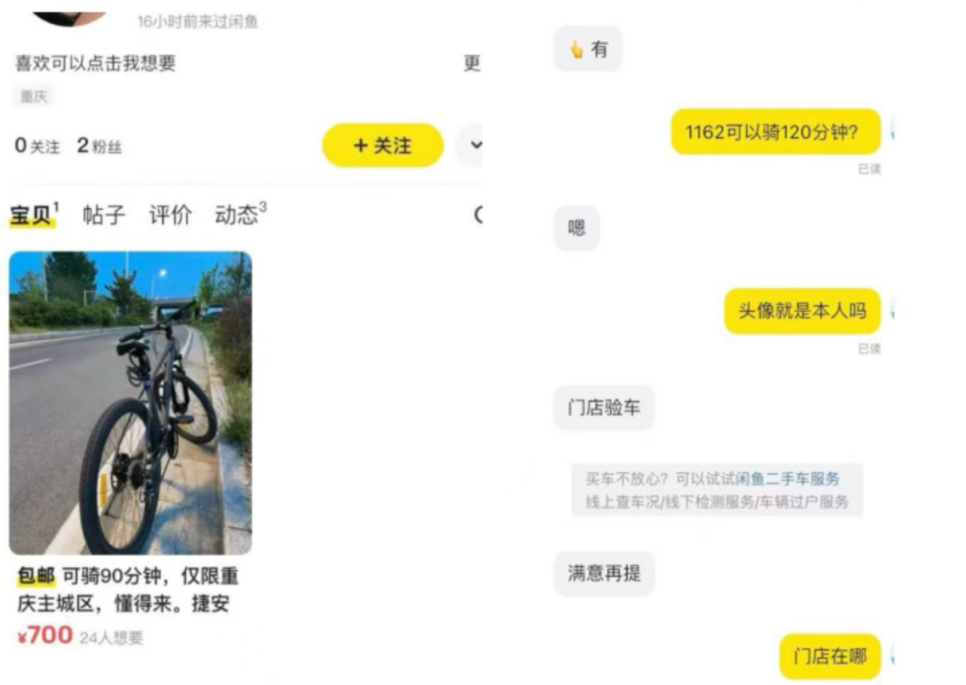Open the 评价 tab

pos(170,215)
